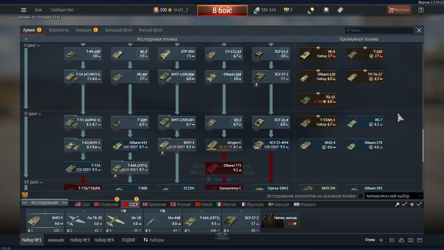This screenshot has height=250, width=444.
Task: Open the Сообщество menu
Action: click(x=62, y=10)
